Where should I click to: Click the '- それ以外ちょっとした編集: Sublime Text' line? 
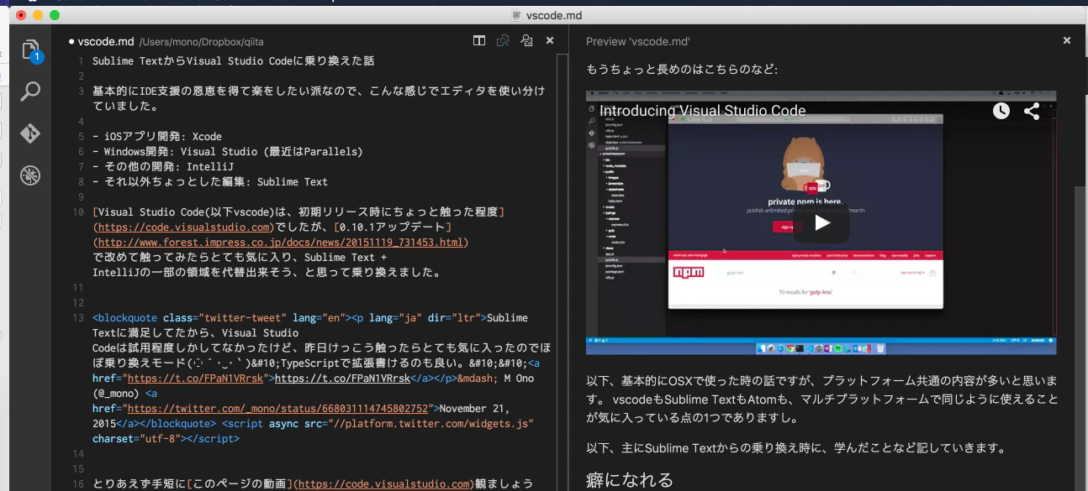click(x=210, y=182)
